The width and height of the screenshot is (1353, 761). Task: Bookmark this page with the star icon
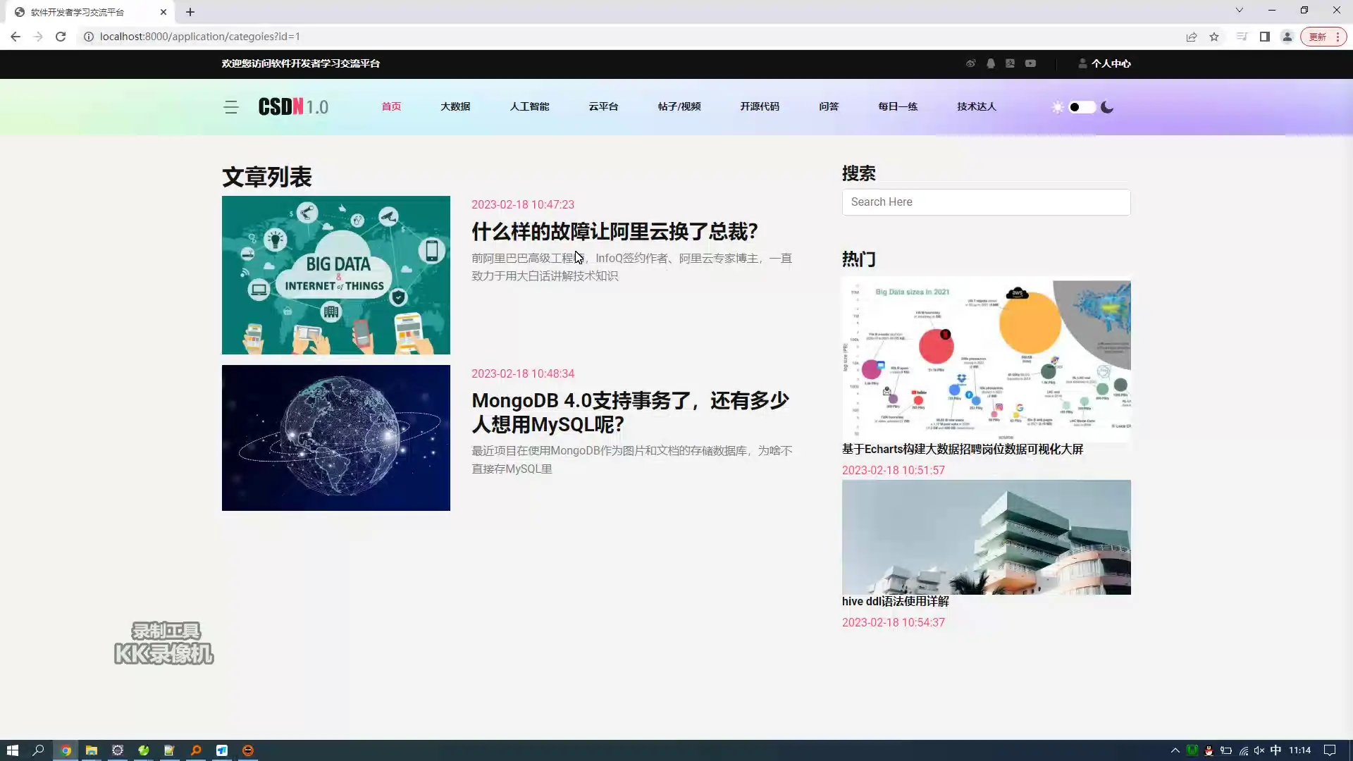1214,37
